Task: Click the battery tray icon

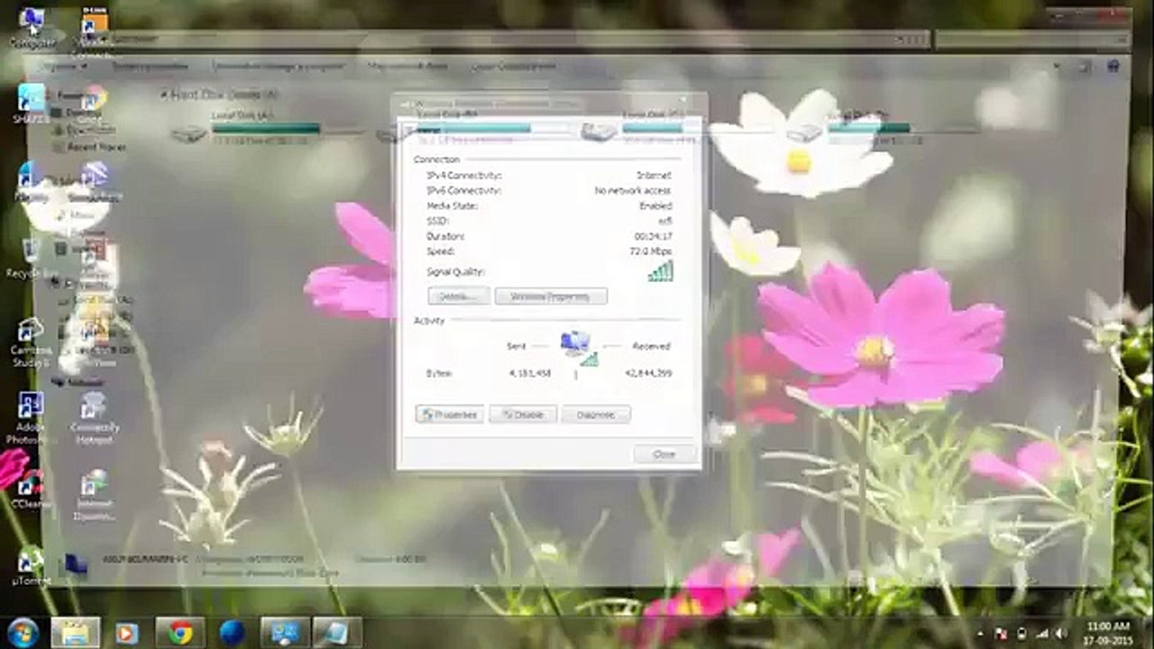Action: (1021, 633)
